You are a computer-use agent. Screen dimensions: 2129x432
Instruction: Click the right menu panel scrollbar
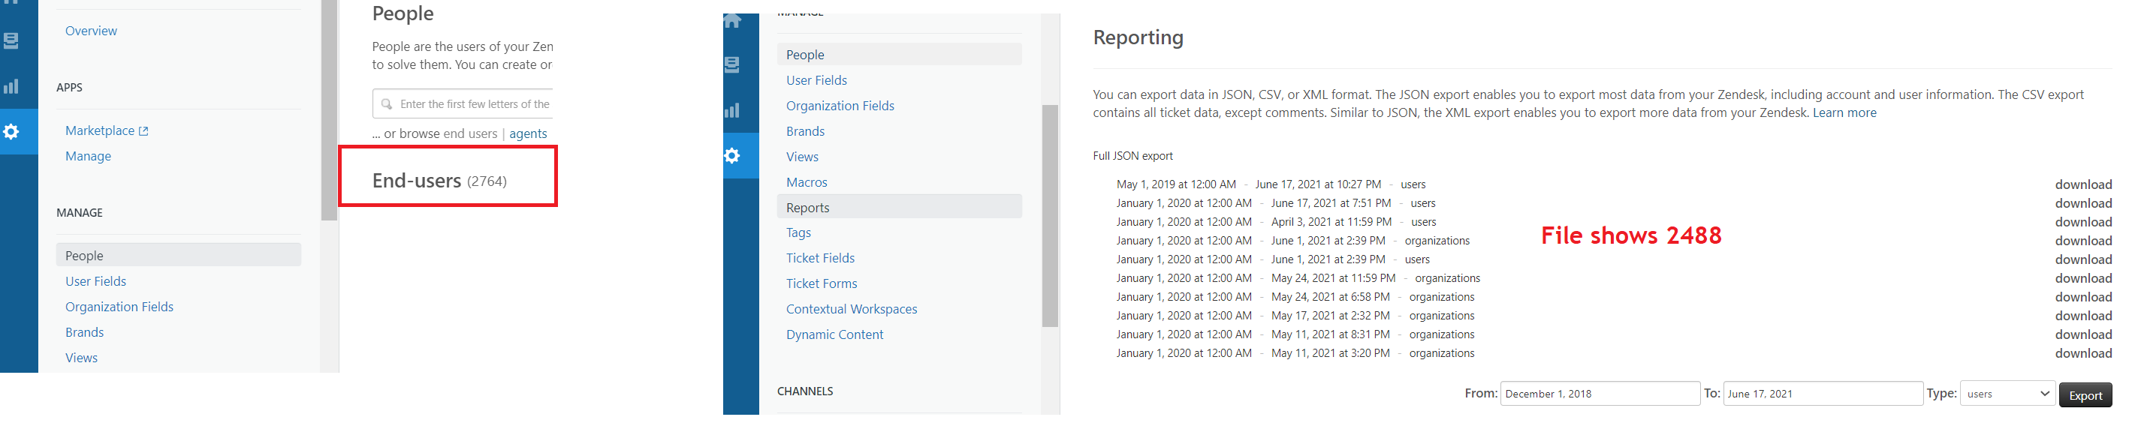coord(1050,214)
